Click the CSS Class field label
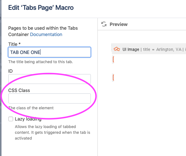 [x=19, y=90]
